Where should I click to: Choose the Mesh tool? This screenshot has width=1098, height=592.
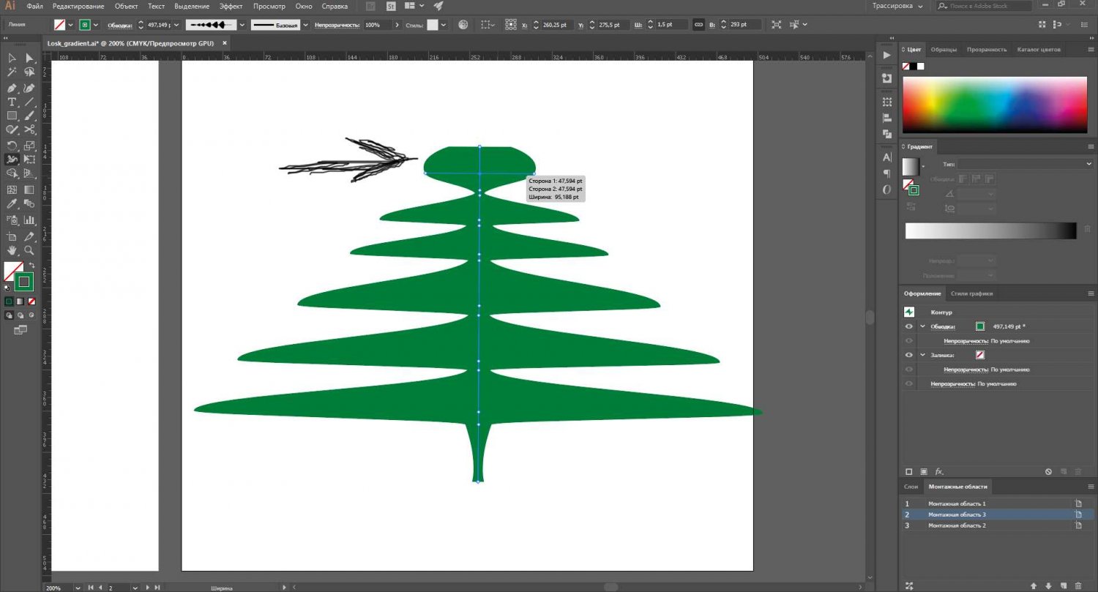[12, 189]
